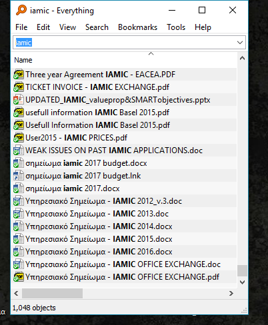The height and width of the screenshot is (325, 268).
Task: Click shortcut icon of σημείωμα iamic 2017 budget.lnk
Action: point(19,176)
